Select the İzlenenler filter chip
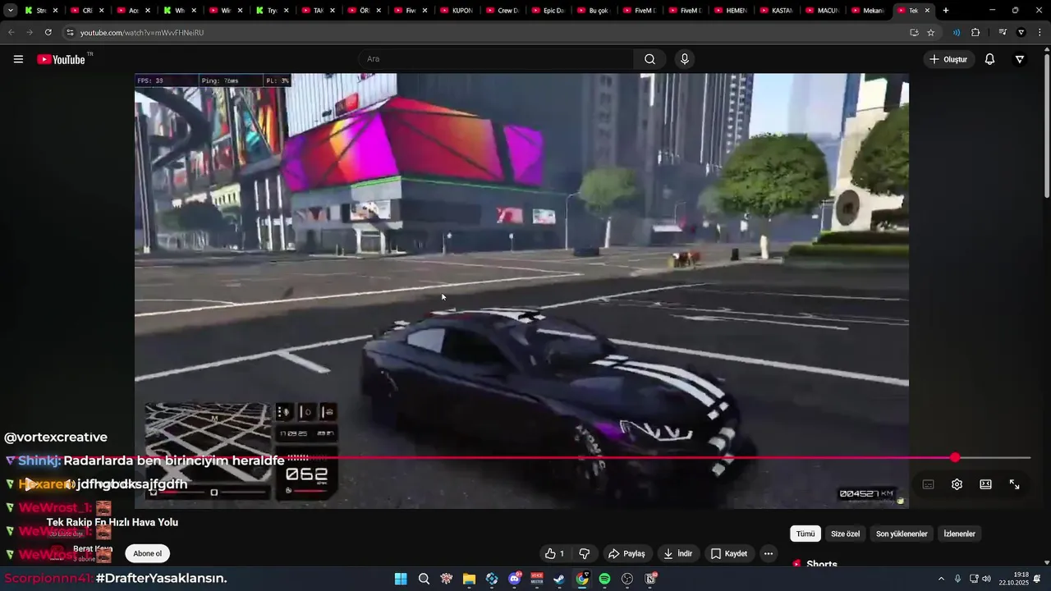Screen dimensions: 1051x591 click(x=959, y=534)
